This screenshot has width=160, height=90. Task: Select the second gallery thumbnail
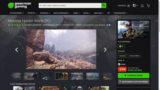[x=30, y=76]
